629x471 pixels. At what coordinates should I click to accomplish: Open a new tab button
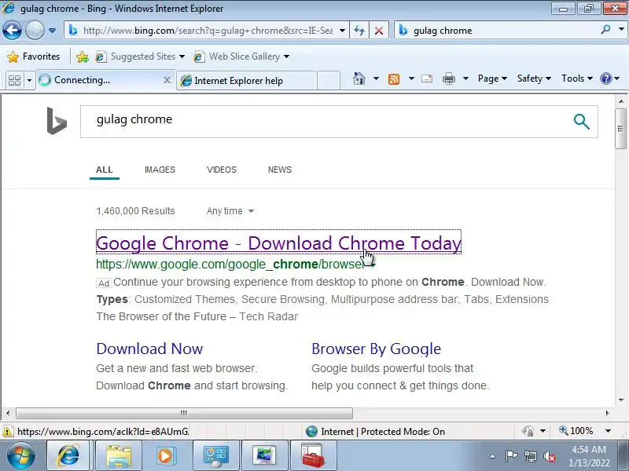329,81
